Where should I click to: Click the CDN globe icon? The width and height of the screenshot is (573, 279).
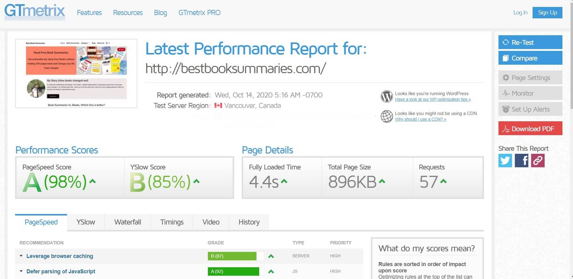pyautogui.click(x=387, y=116)
